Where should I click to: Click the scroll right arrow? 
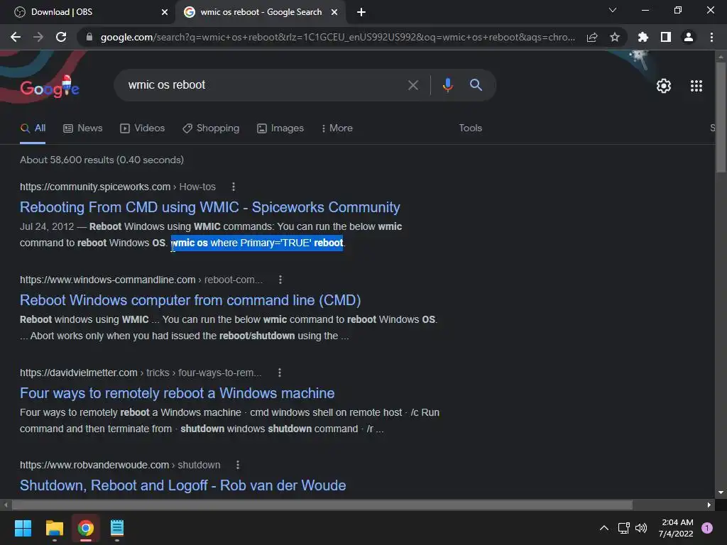coord(709,505)
